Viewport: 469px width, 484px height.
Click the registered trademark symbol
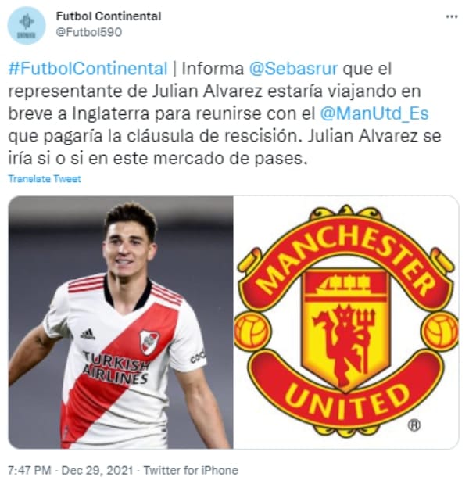tap(414, 425)
